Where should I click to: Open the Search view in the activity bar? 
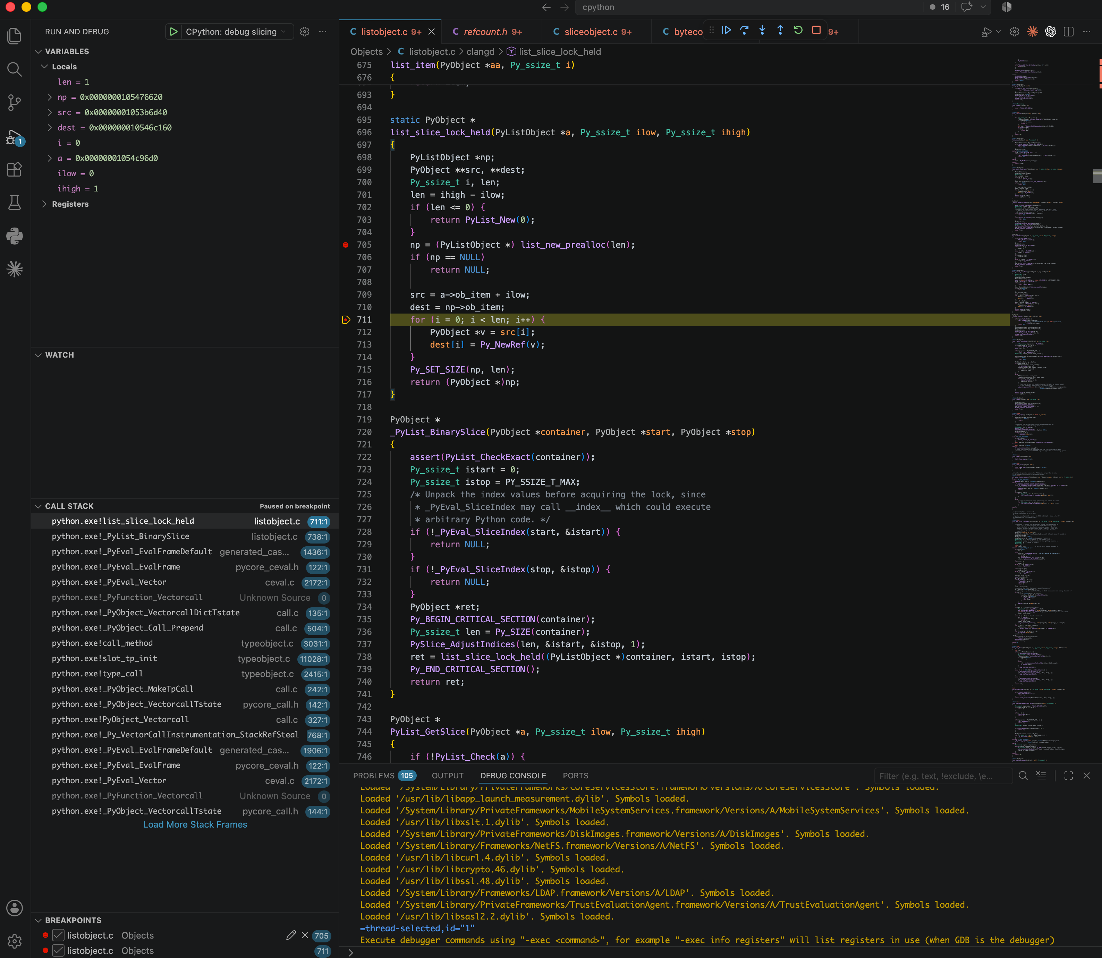pyautogui.click(x=15, y=69)
